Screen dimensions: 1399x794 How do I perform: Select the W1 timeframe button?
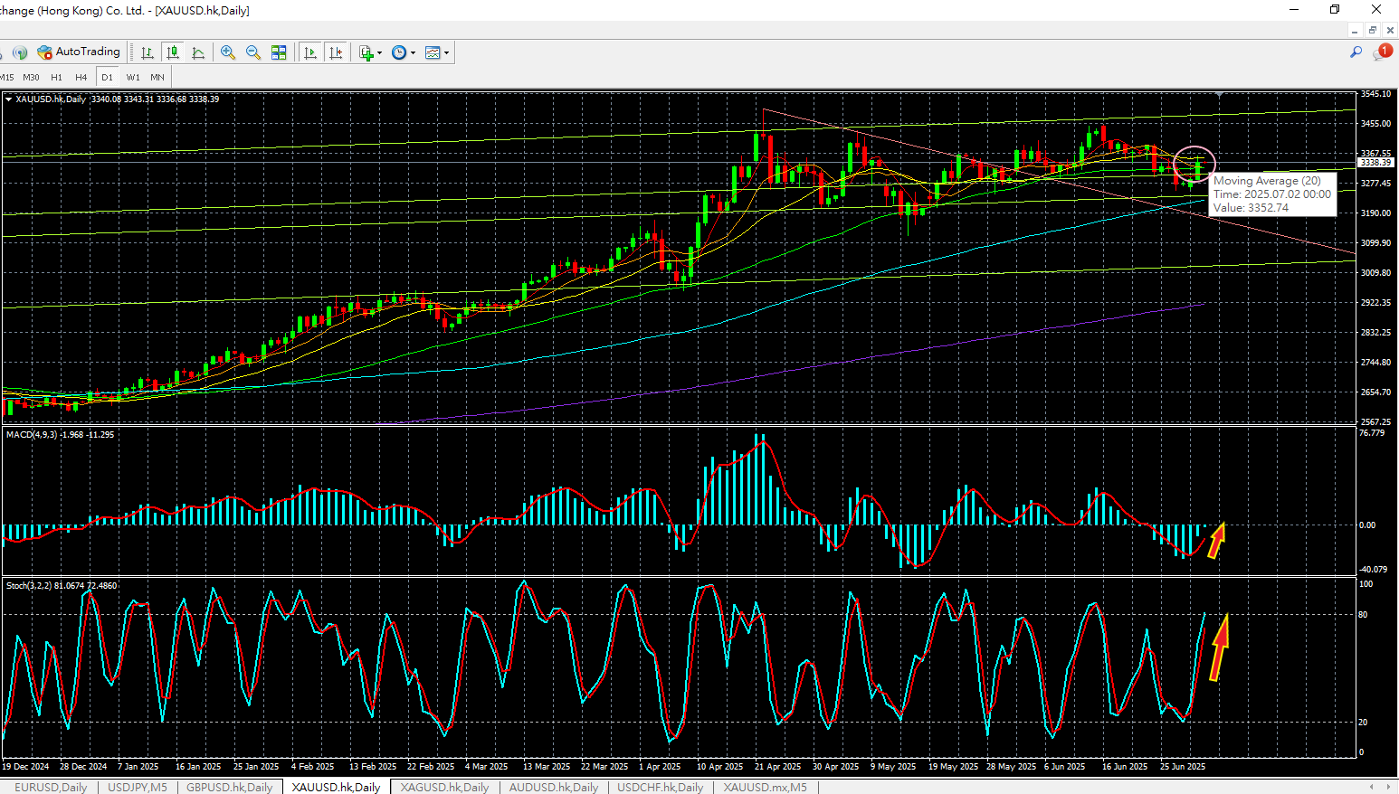pyautogui.click(x=133, y=77)
